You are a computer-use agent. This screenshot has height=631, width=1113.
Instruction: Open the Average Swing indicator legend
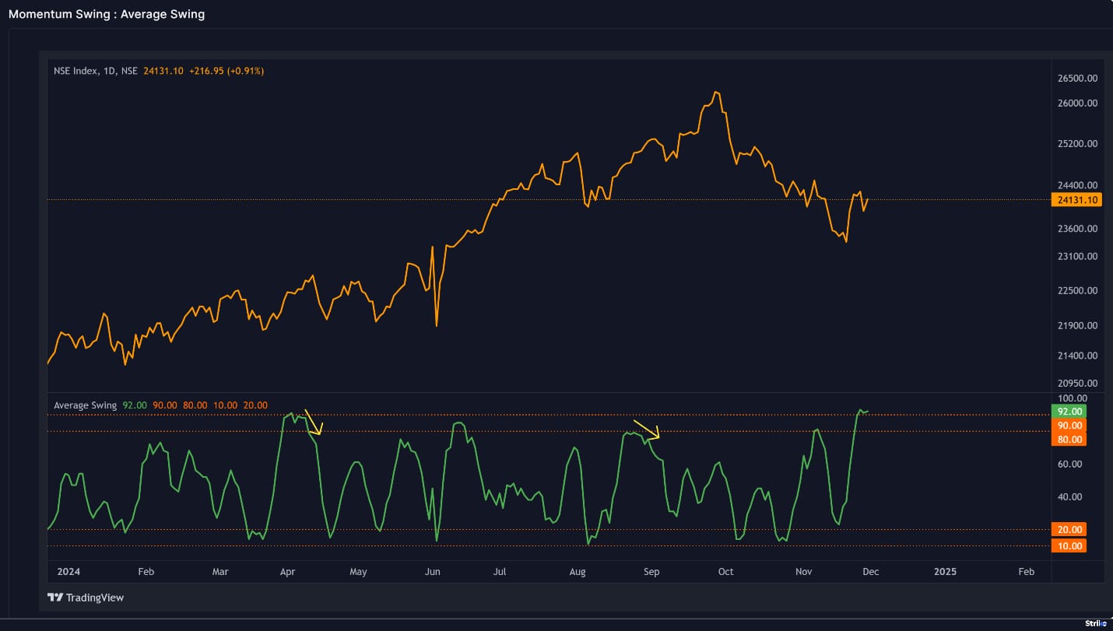coord(85,405)
